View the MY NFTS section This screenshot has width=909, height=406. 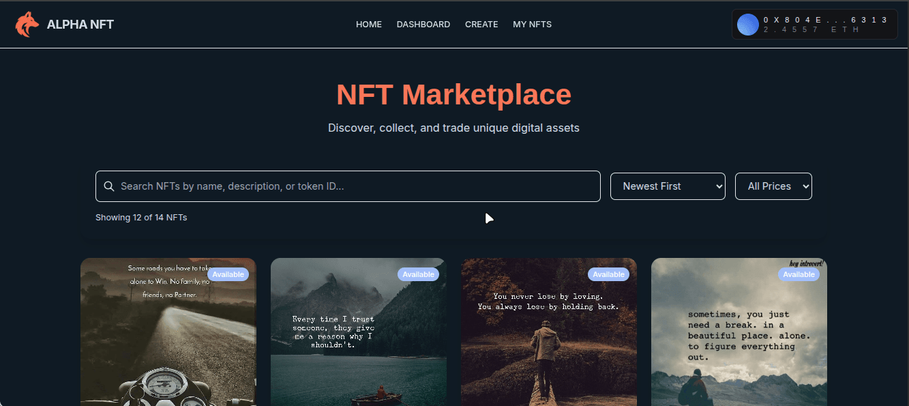pos(532,24)
